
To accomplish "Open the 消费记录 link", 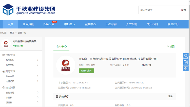I will point(147,65).
